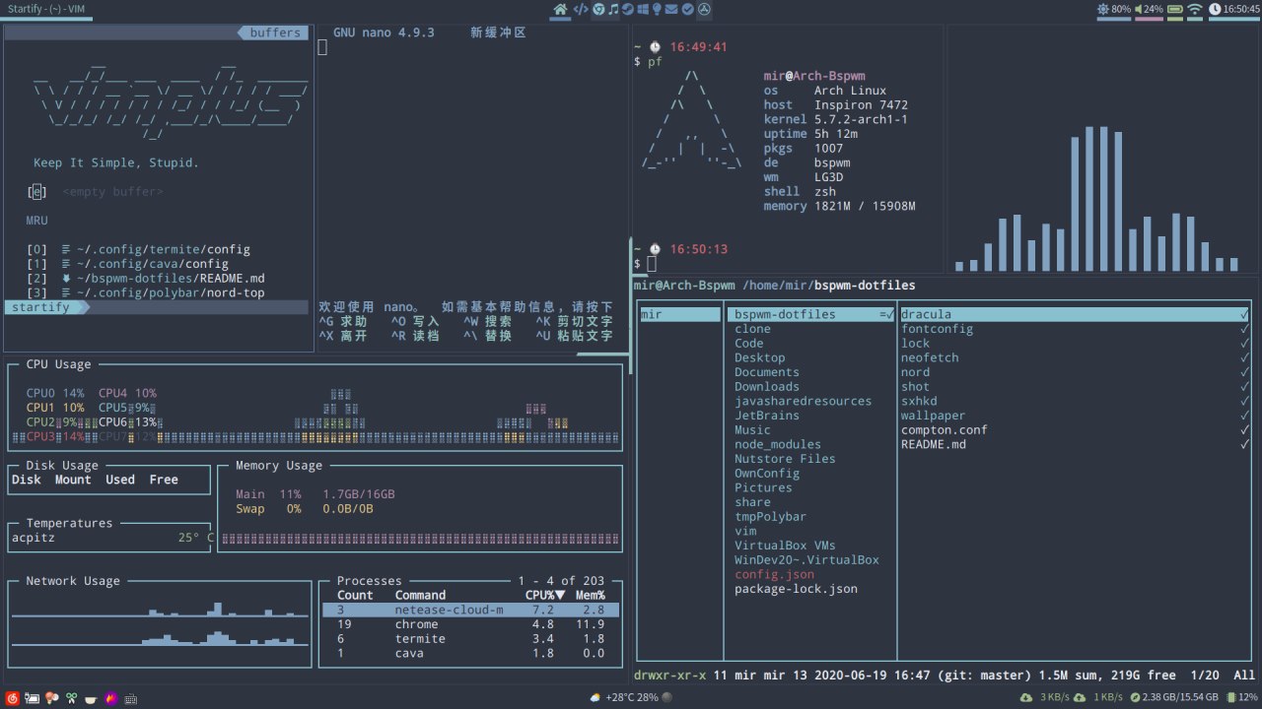Click the brightness 80% indicator

tap(1114, 9)
